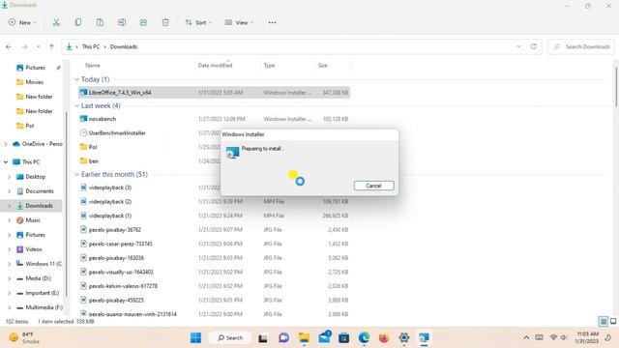Expand address bar history dropdown
619x348 pixels.
pyautogui.click(x=518, y=46)
